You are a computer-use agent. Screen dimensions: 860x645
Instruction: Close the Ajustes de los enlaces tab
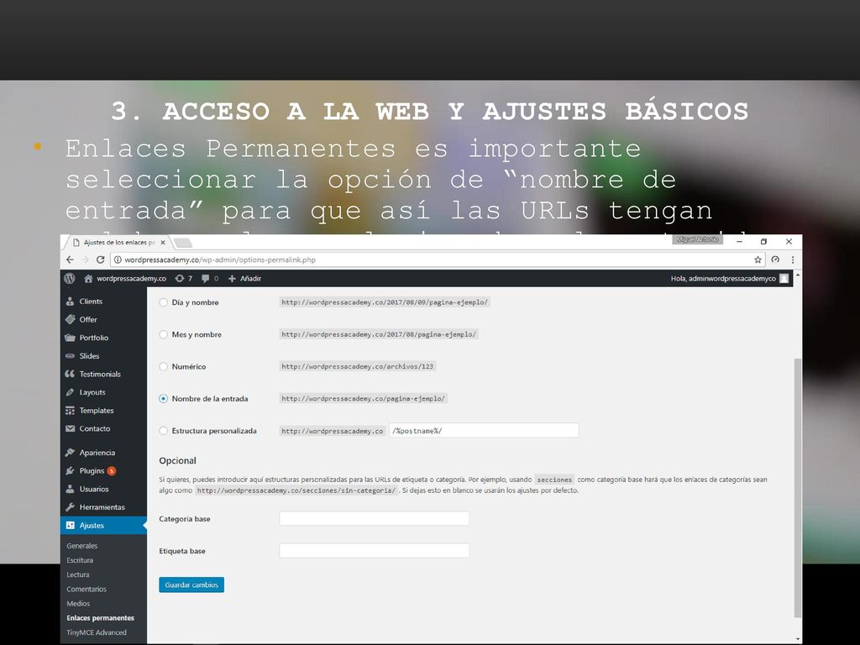point(163,242)
